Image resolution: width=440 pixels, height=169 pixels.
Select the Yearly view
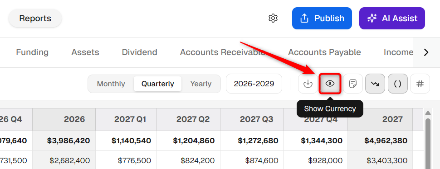click(x=201, y=84)
